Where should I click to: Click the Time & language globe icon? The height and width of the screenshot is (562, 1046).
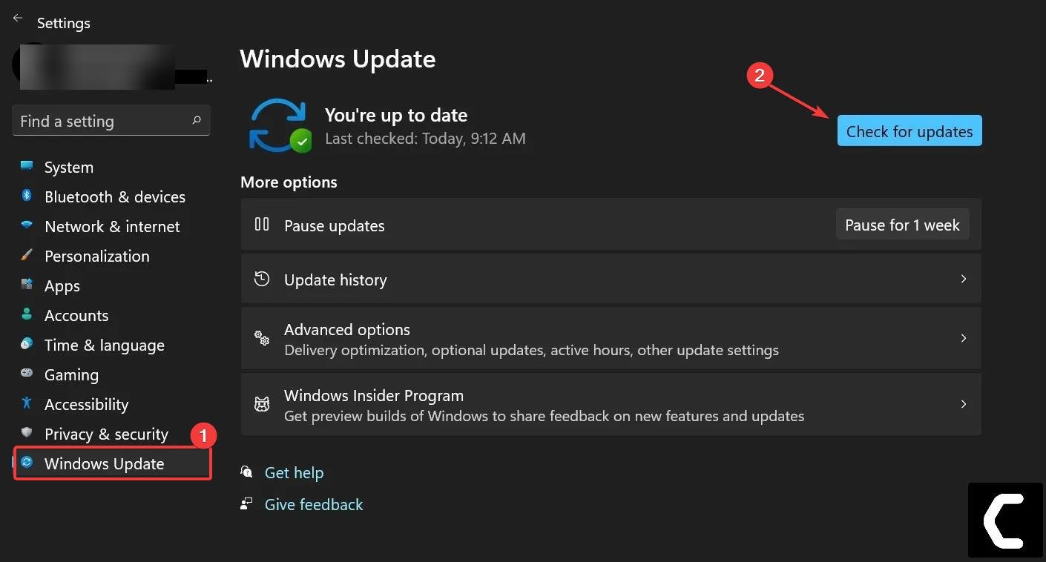coord(27,344)
